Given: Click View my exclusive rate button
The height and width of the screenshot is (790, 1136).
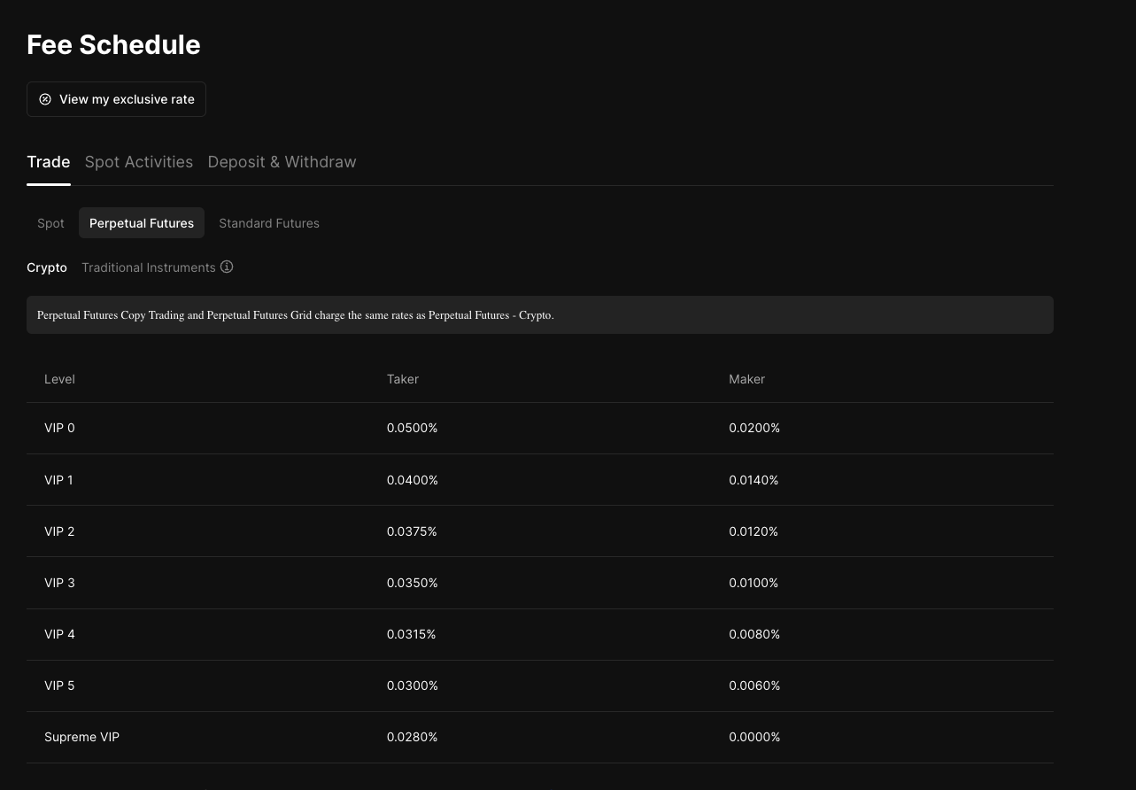Looking at the screenshot, I should (x=116, y=99).
